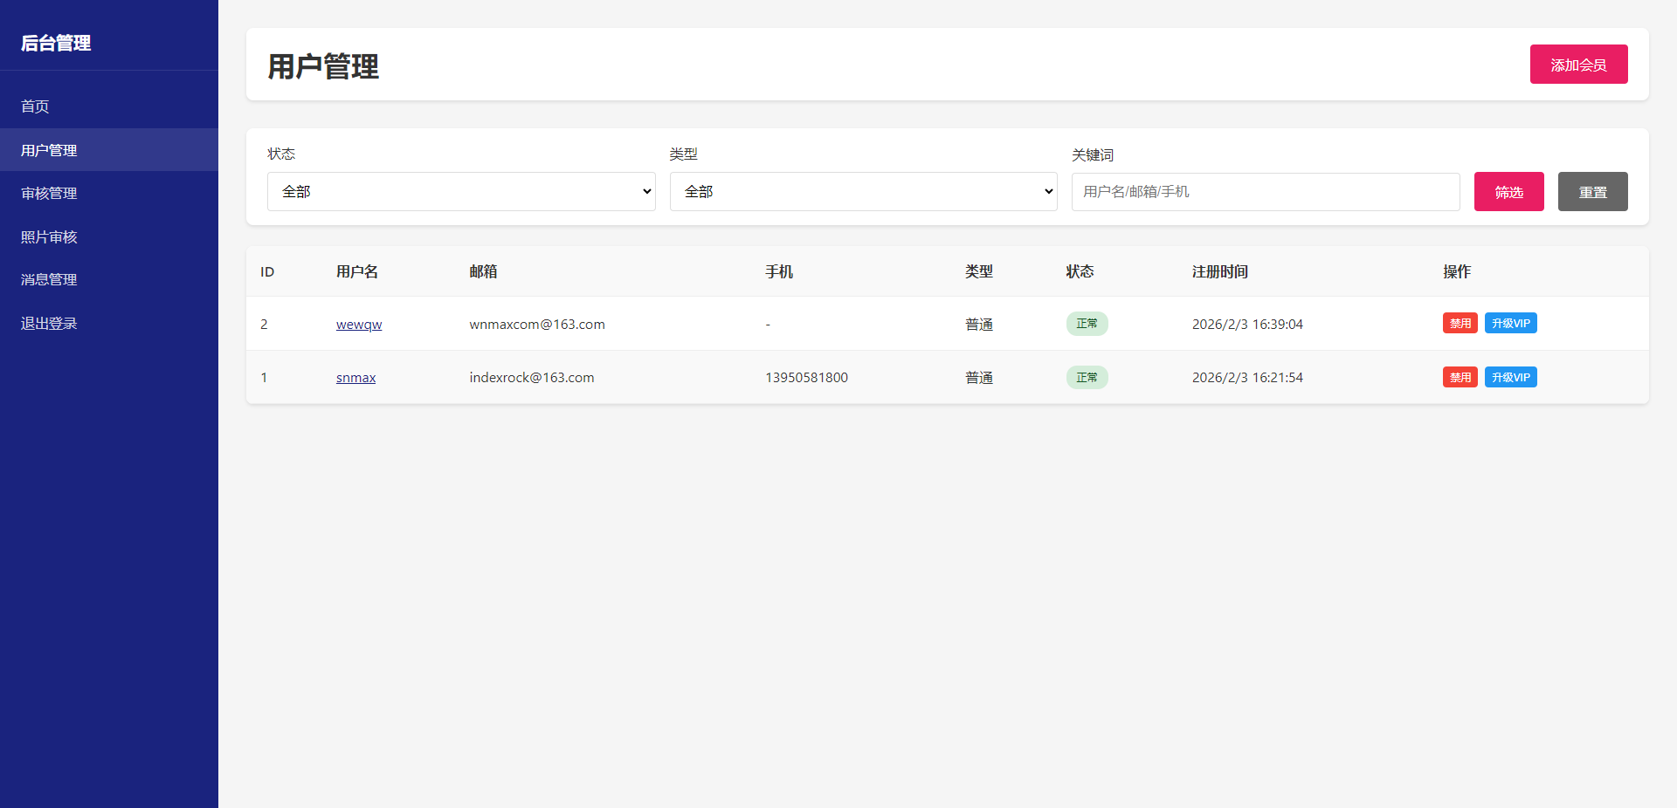Open the snmax username link

point(355,377)
